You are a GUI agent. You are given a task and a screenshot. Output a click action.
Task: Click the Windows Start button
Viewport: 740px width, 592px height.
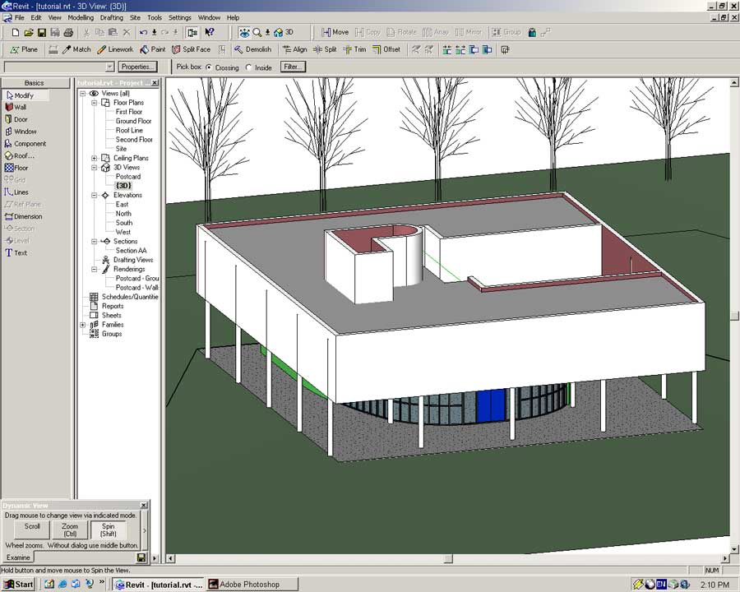(x=19, y=584)
